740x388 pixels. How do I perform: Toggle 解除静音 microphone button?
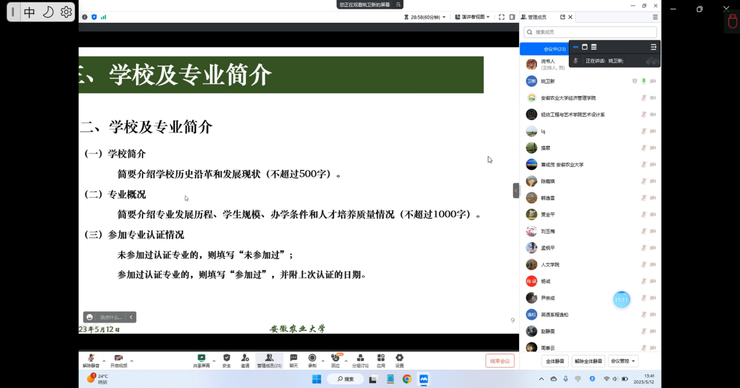[91, 360]
